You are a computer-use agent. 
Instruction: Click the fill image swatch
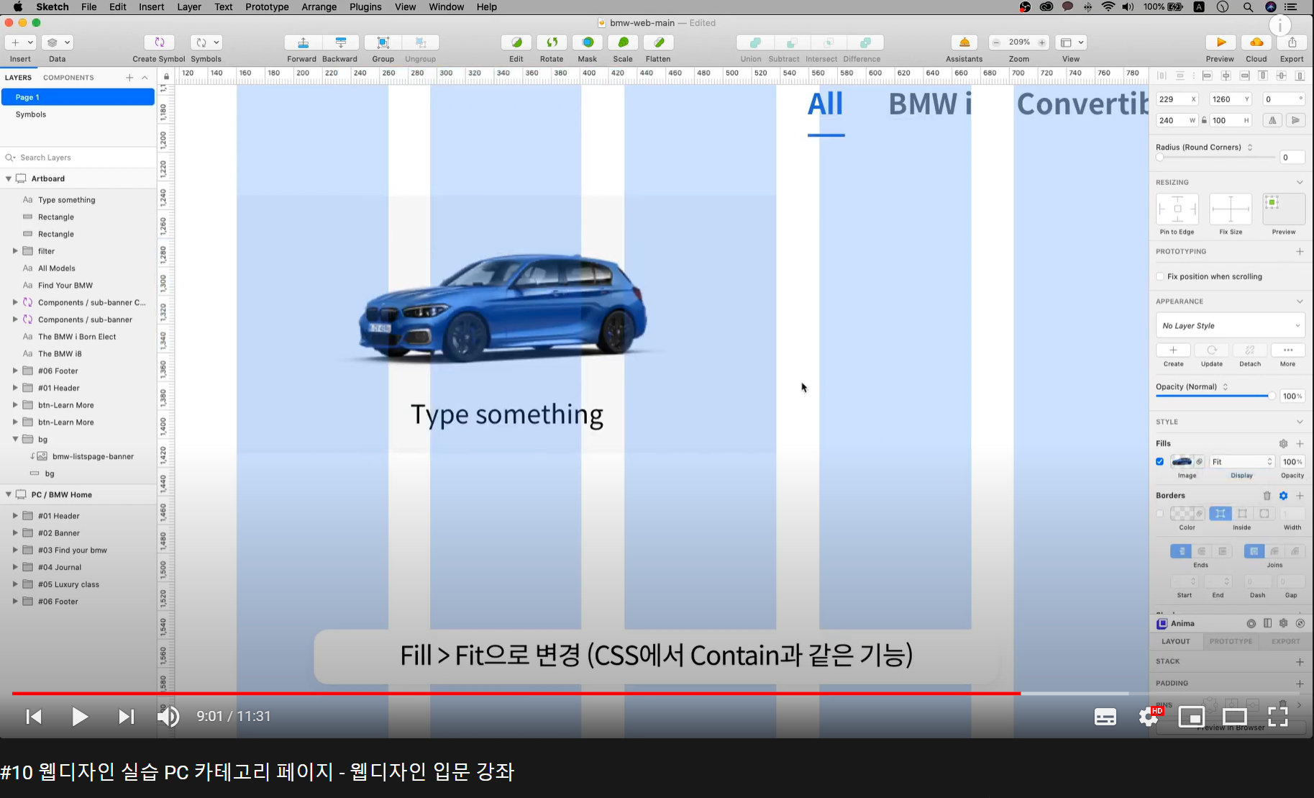(x=1181, y=462)
